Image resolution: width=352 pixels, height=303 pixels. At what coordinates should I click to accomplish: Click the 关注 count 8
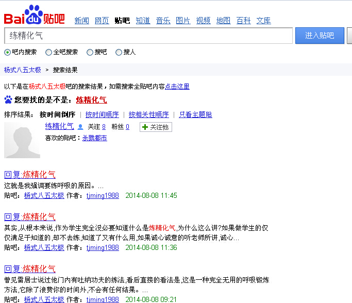[x=104, y=127]
